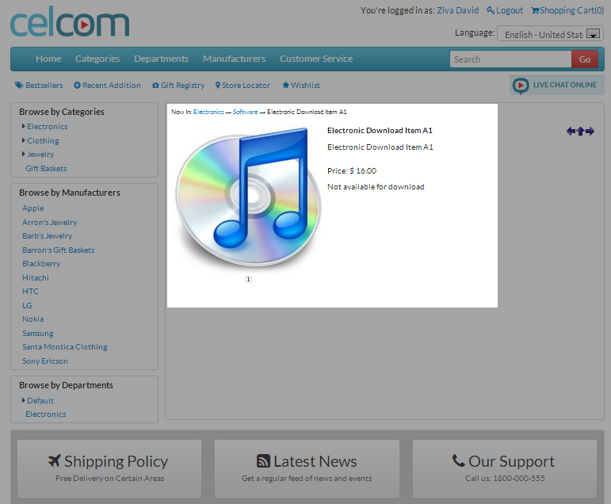Click the Our Support phone icon
Screen dimensions: 611x504
[458, 460]
